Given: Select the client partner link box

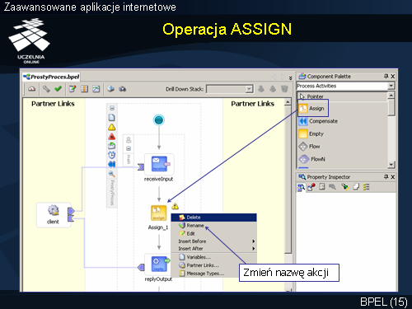Looking at the screenshot, I should [x=54, y=215].
